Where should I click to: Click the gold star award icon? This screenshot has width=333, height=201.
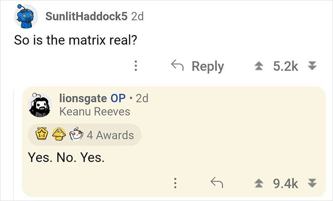(x=43, y=135)
